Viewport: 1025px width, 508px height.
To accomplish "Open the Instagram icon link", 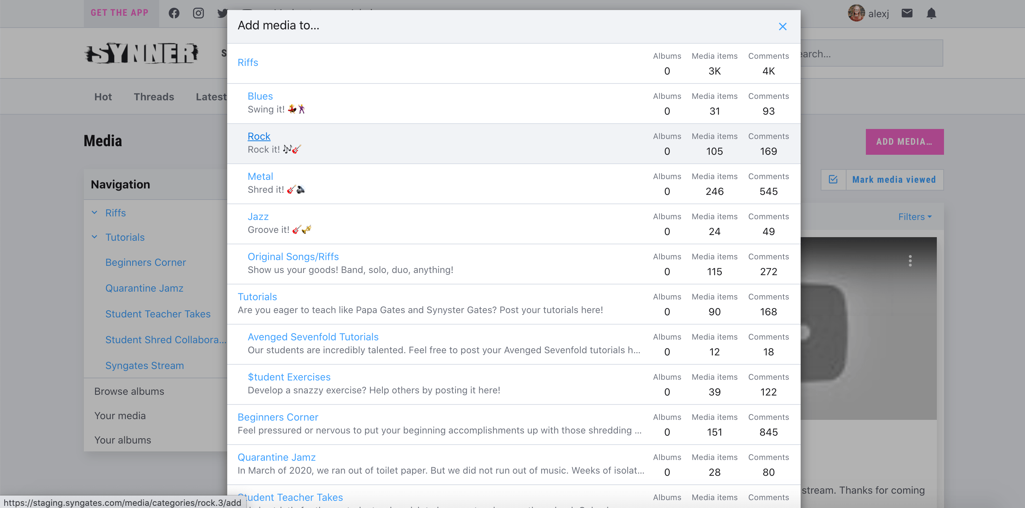I will tap(198, 13).
